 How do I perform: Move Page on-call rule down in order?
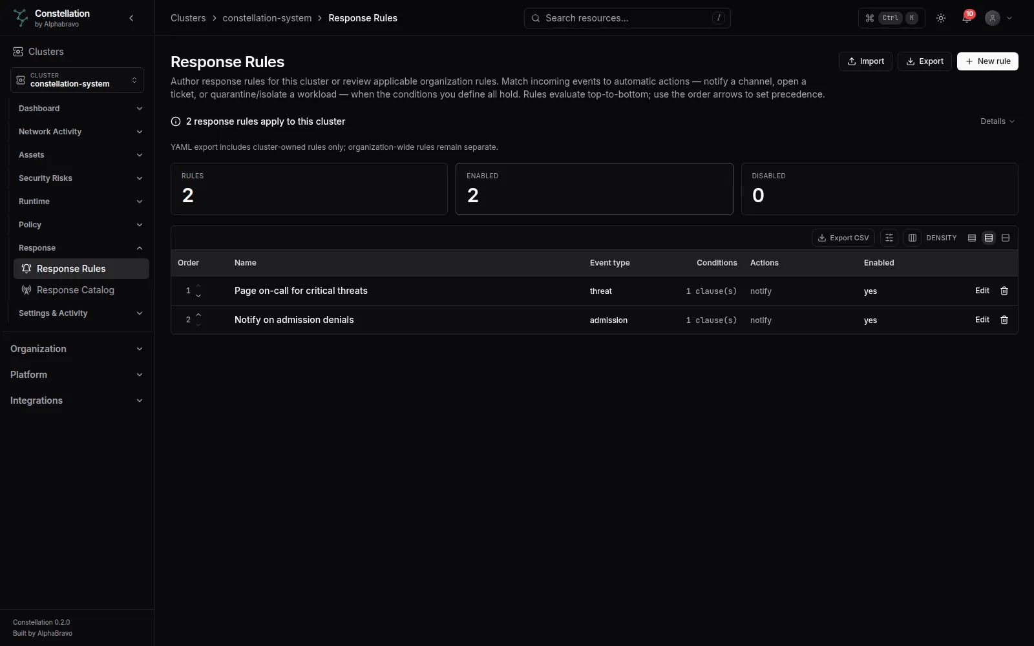(x=198, y=295)
